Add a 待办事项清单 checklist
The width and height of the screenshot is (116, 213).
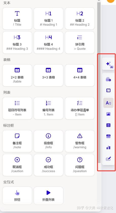tap(80, 108)
